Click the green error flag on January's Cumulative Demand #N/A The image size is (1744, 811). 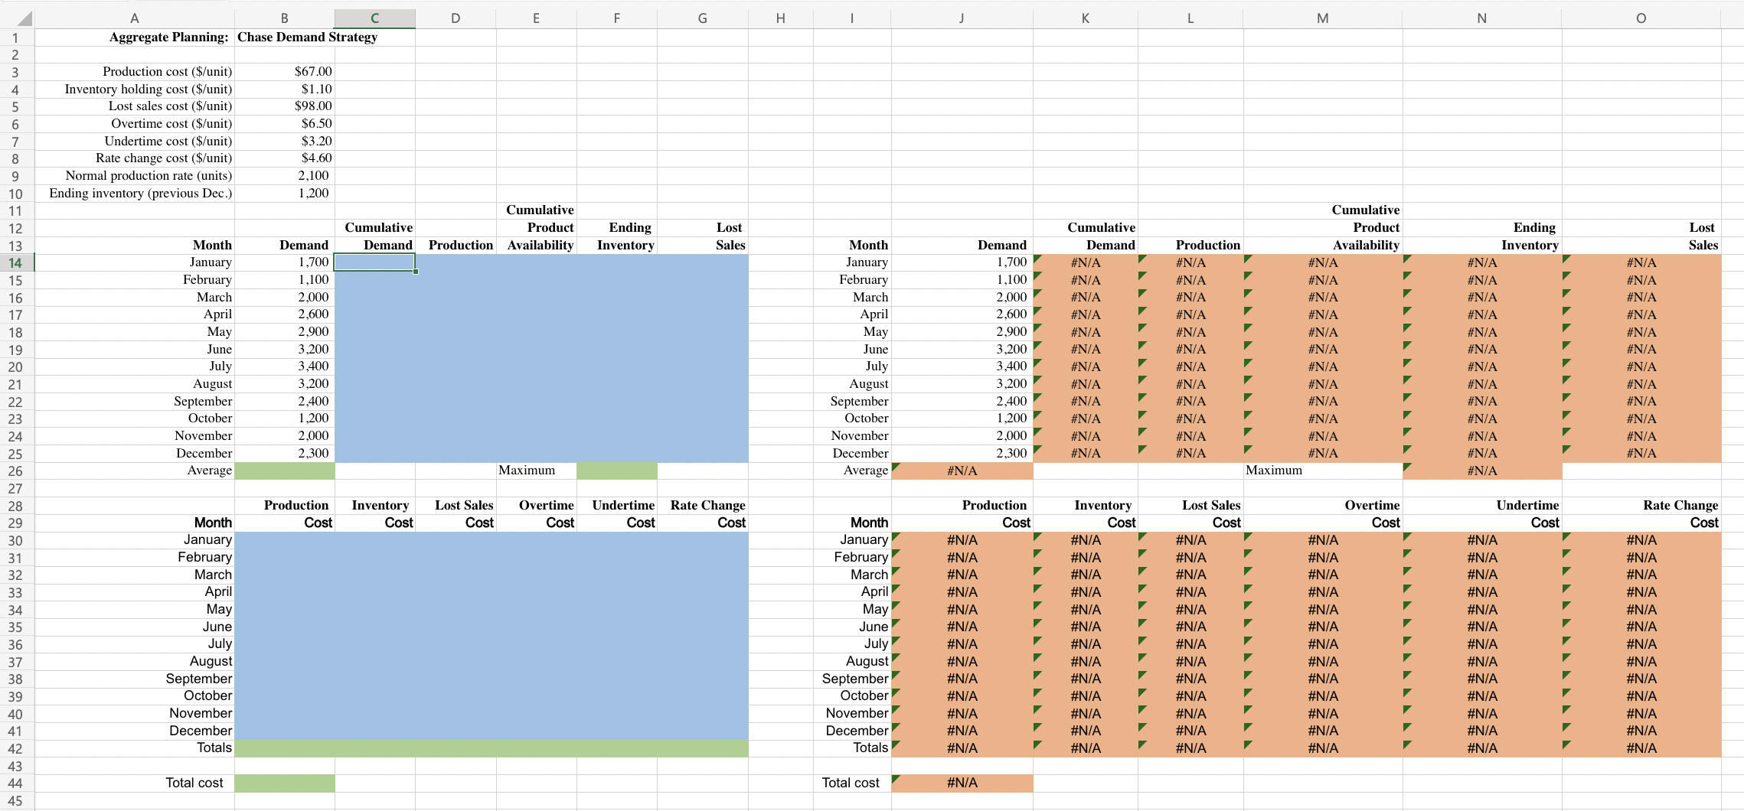[x=1039, y=257]
